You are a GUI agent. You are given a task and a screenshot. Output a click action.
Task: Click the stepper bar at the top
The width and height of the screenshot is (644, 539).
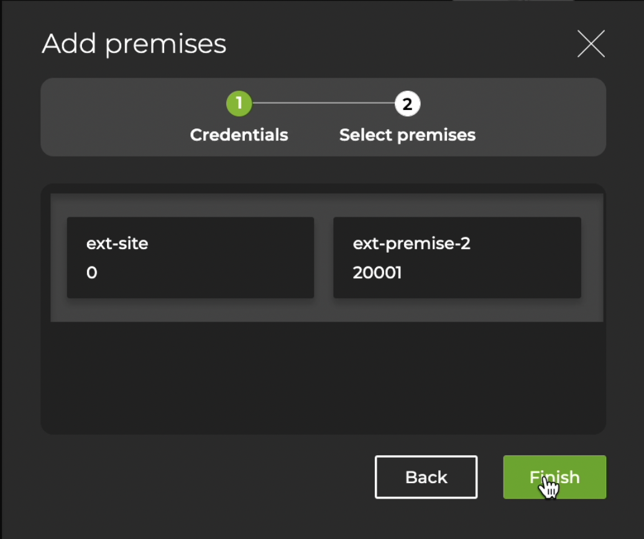pos(323,117)
